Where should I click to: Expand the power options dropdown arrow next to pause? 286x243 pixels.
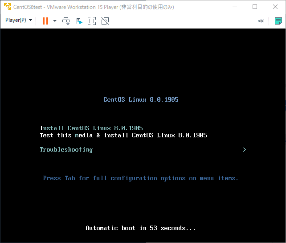54,21
